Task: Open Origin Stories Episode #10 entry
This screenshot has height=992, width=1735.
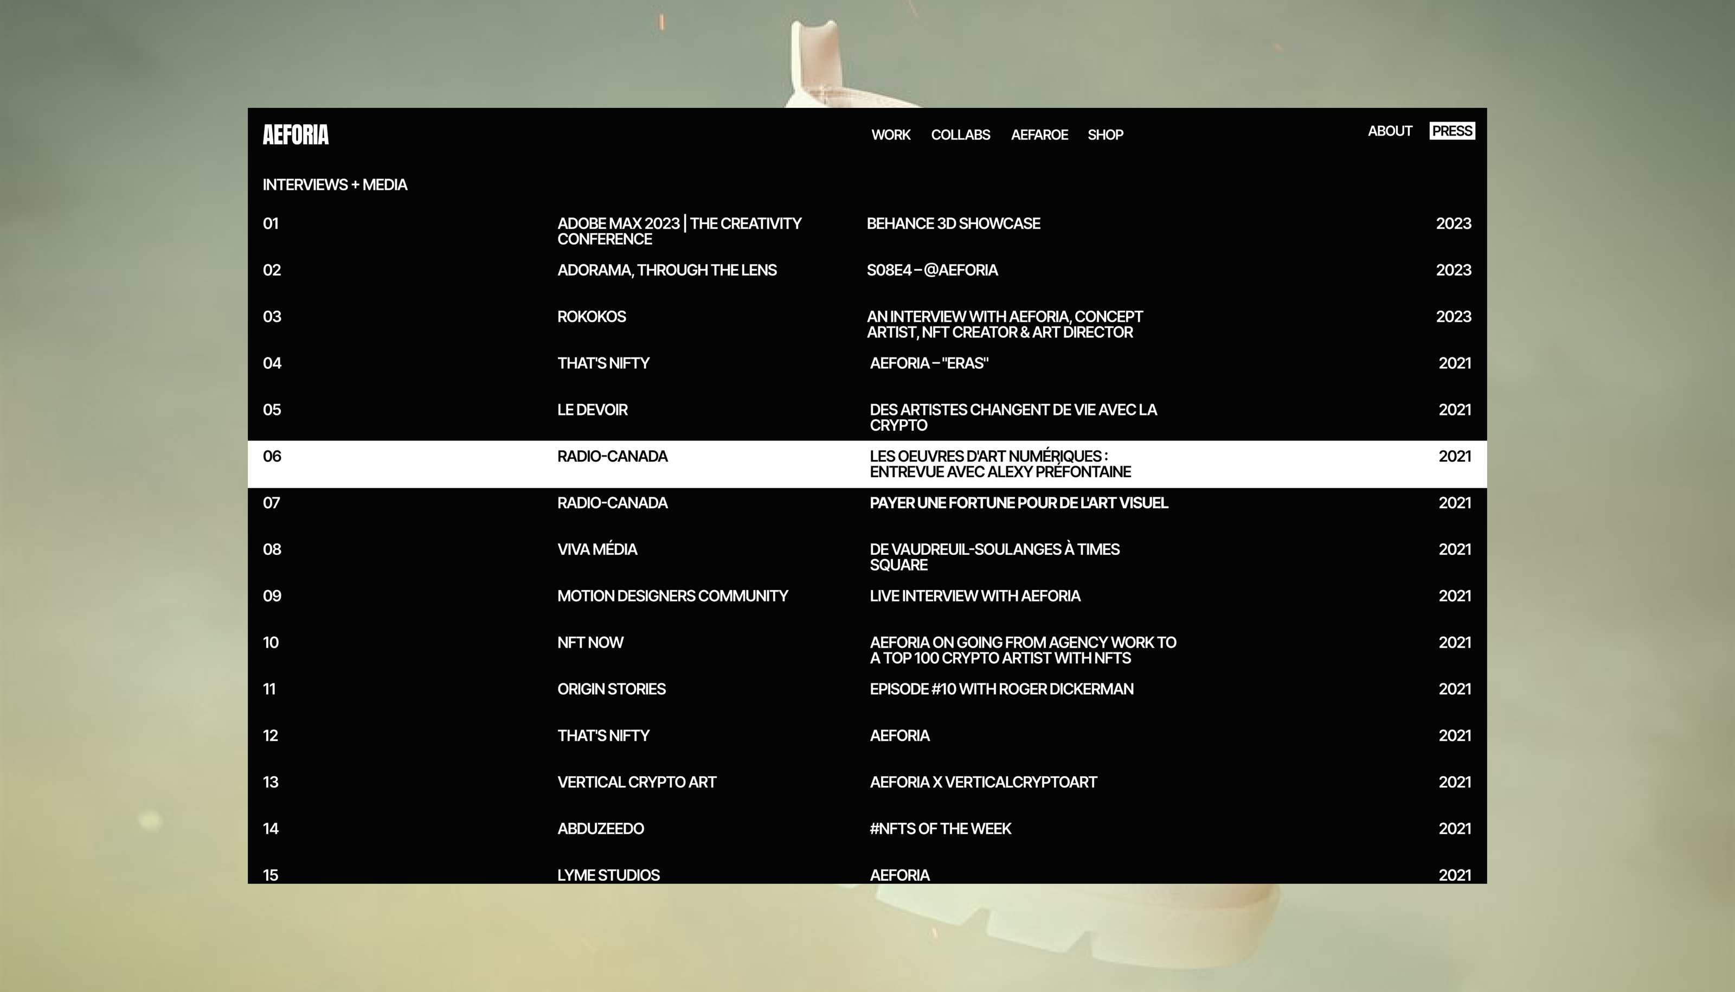Action: pos(1001,689)
